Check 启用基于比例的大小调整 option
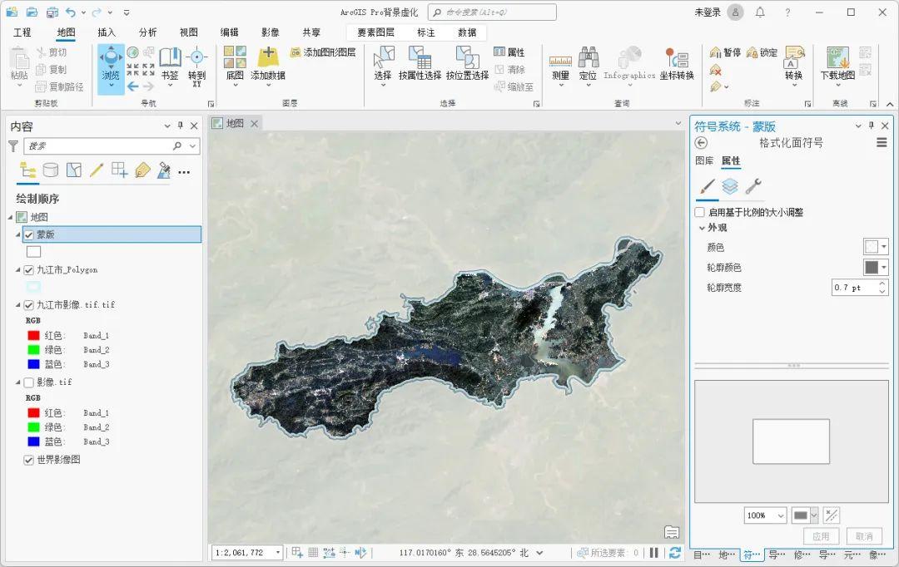The height and width of the screenshot is (567, 899). (698, 212)
